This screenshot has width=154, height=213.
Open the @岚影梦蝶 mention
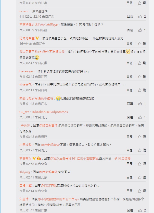coord(49,186)
